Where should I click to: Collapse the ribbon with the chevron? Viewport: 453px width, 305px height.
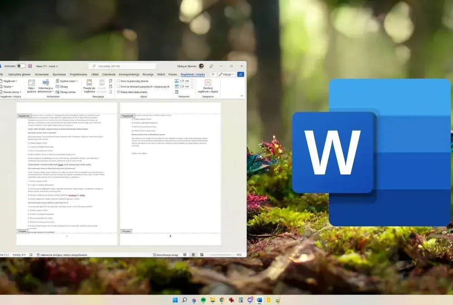[242, 96]
